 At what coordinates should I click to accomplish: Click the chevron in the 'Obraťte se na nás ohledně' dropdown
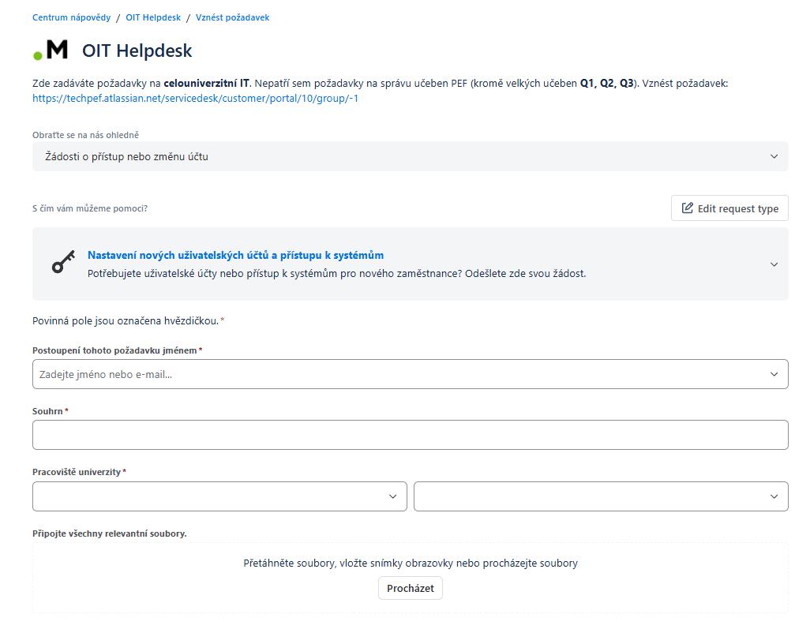(774, 156)
